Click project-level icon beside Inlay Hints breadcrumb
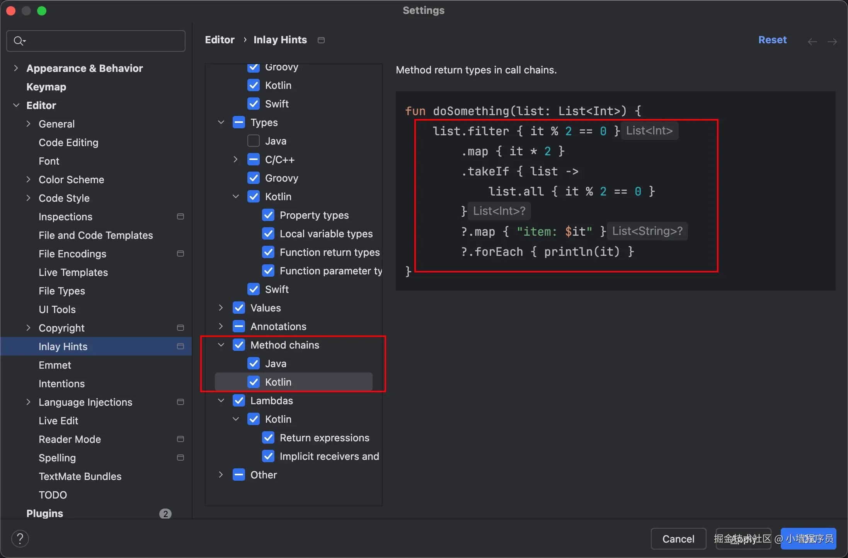Screen dimensions: 848x558 coord(321,40)
